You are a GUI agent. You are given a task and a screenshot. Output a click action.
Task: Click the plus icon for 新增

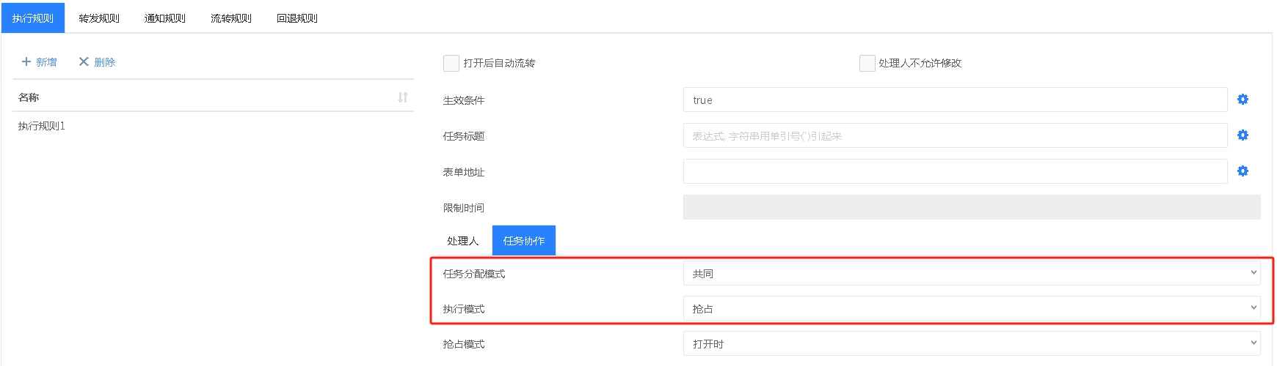point(26,62)
